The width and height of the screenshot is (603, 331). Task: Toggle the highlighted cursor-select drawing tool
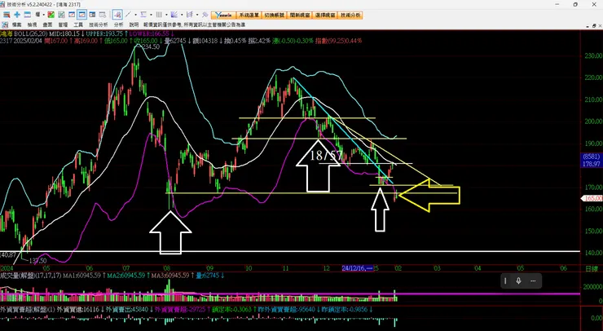coord(117,15)
